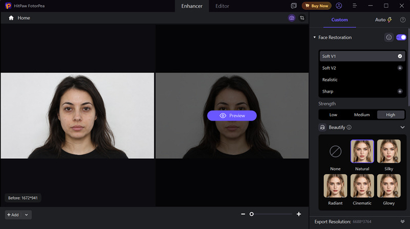Choose the Cinematic beautify preset

point(362,186)
